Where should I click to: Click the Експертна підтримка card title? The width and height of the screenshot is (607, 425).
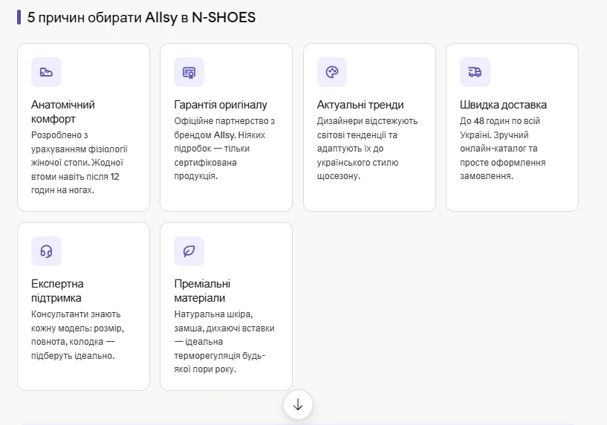57,291
